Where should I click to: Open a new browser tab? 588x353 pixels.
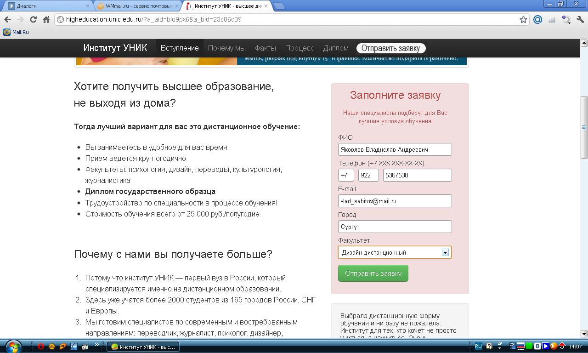coord(279,6)
